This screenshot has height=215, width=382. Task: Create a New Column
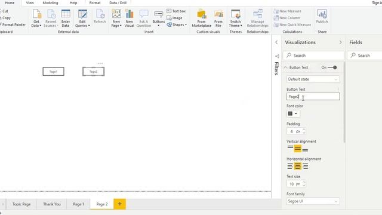pyautogui.click(x=286, y=18)
